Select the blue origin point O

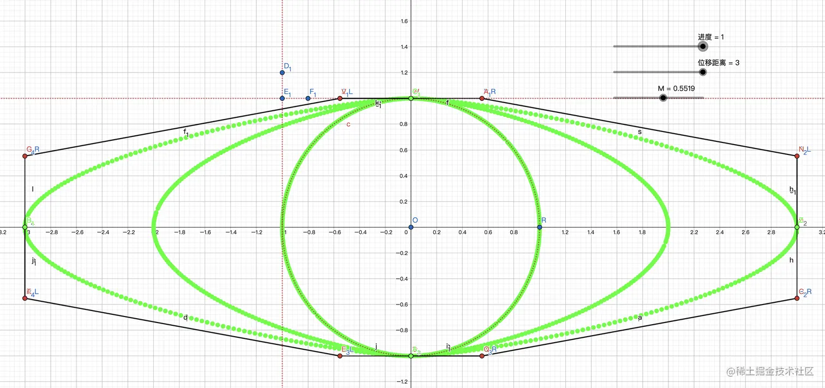pos(411,227)
